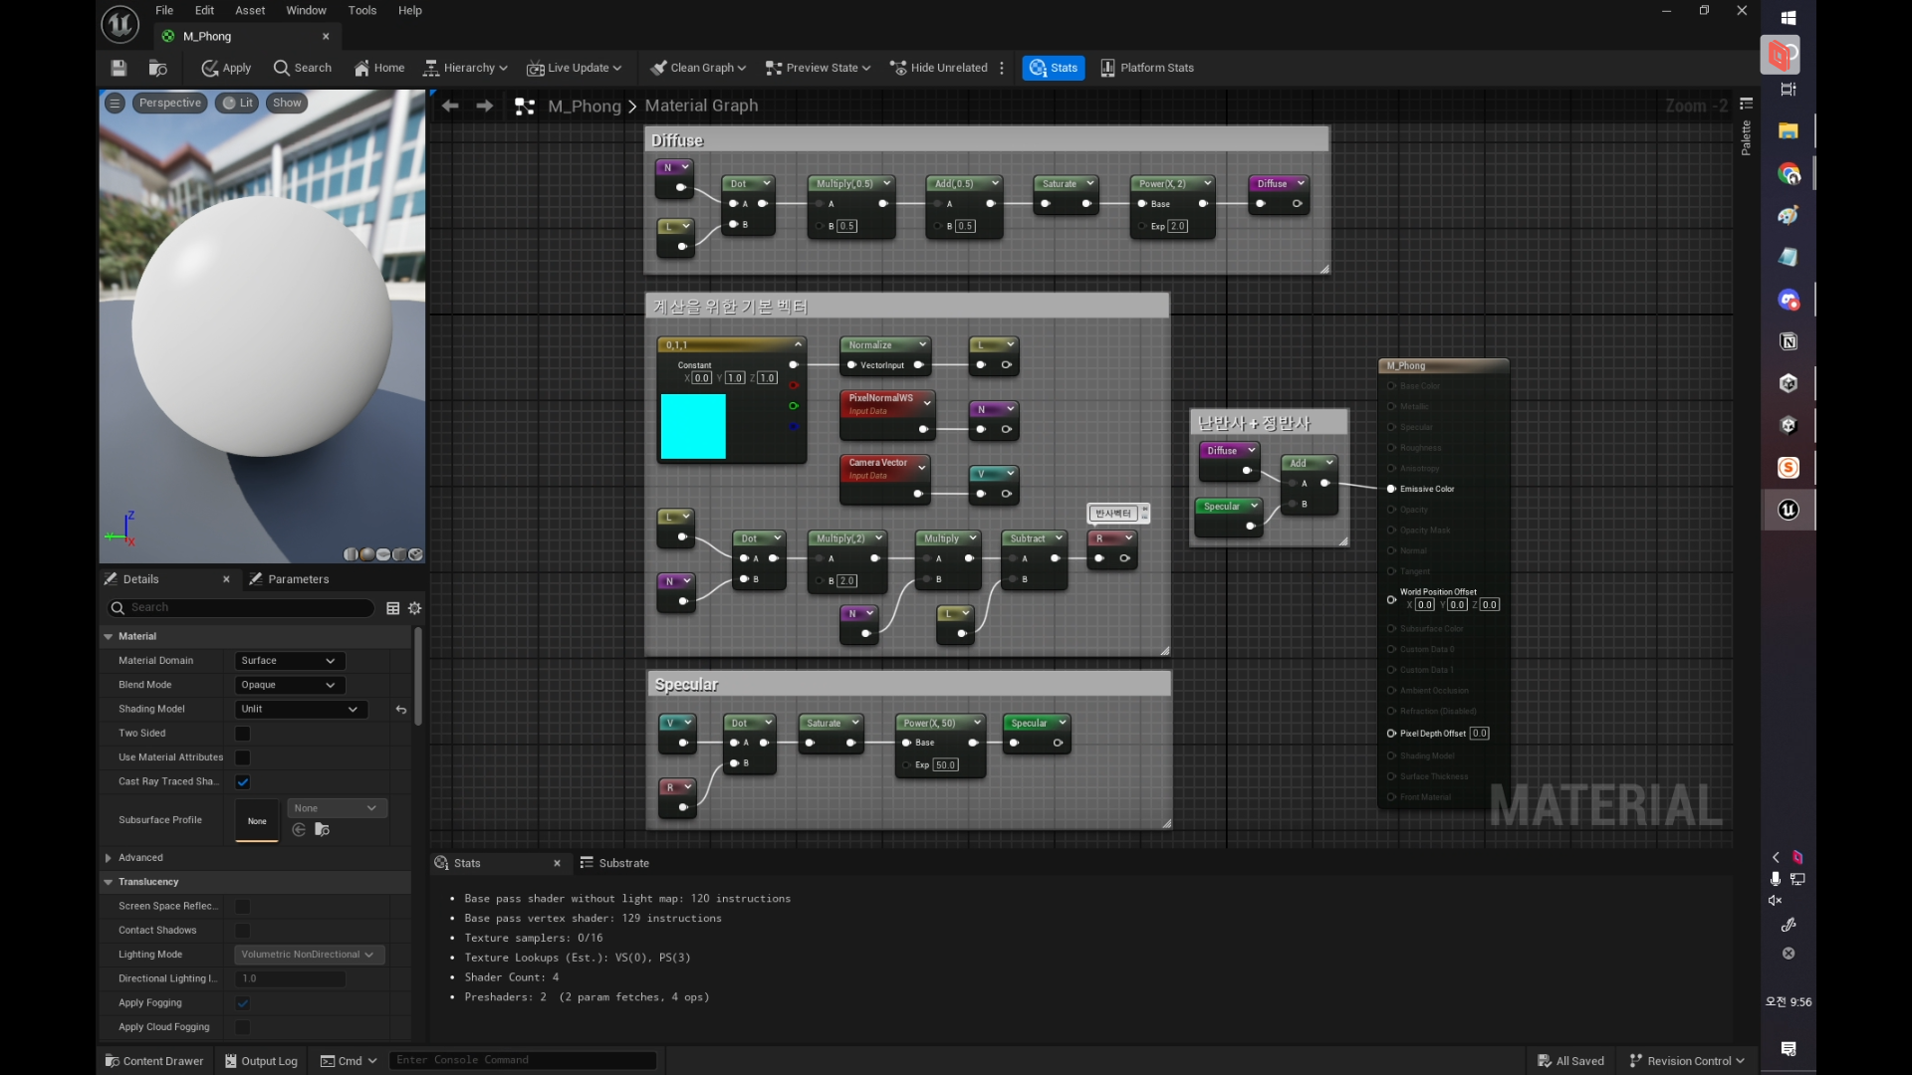Image resolution: width=1912 pixels, height=1075 pixels.
Task: Click the Browse to asset icon
Action: (157, 68)
